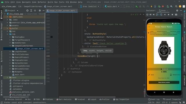Switch to image_slider_screen.dart editor tab

coord(62,11)
